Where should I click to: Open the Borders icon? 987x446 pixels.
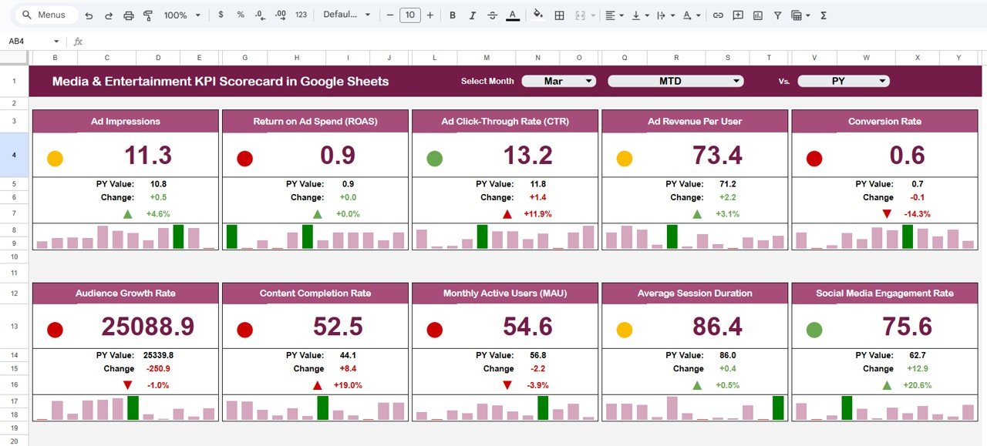[558, 15]
